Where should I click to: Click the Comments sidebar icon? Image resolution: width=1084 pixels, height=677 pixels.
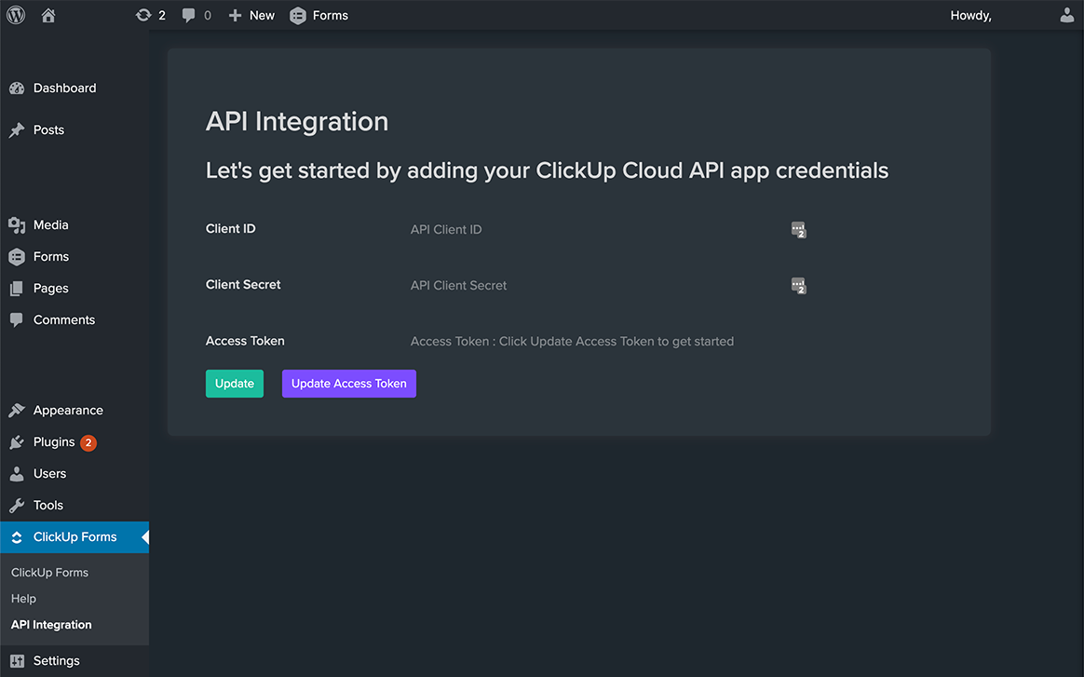tap(17, 320)
